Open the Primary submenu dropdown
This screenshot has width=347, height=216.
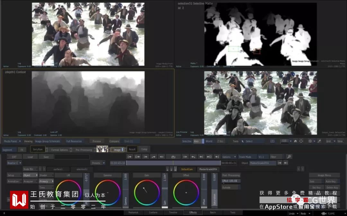(46, 181)
